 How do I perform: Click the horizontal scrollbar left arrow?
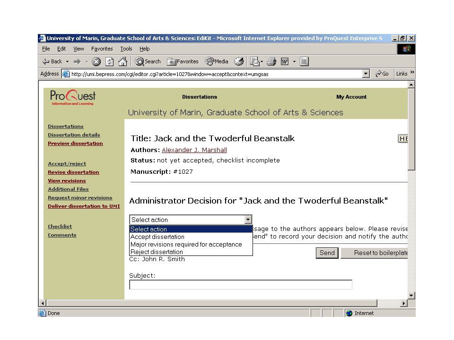(x=43, y=303)
